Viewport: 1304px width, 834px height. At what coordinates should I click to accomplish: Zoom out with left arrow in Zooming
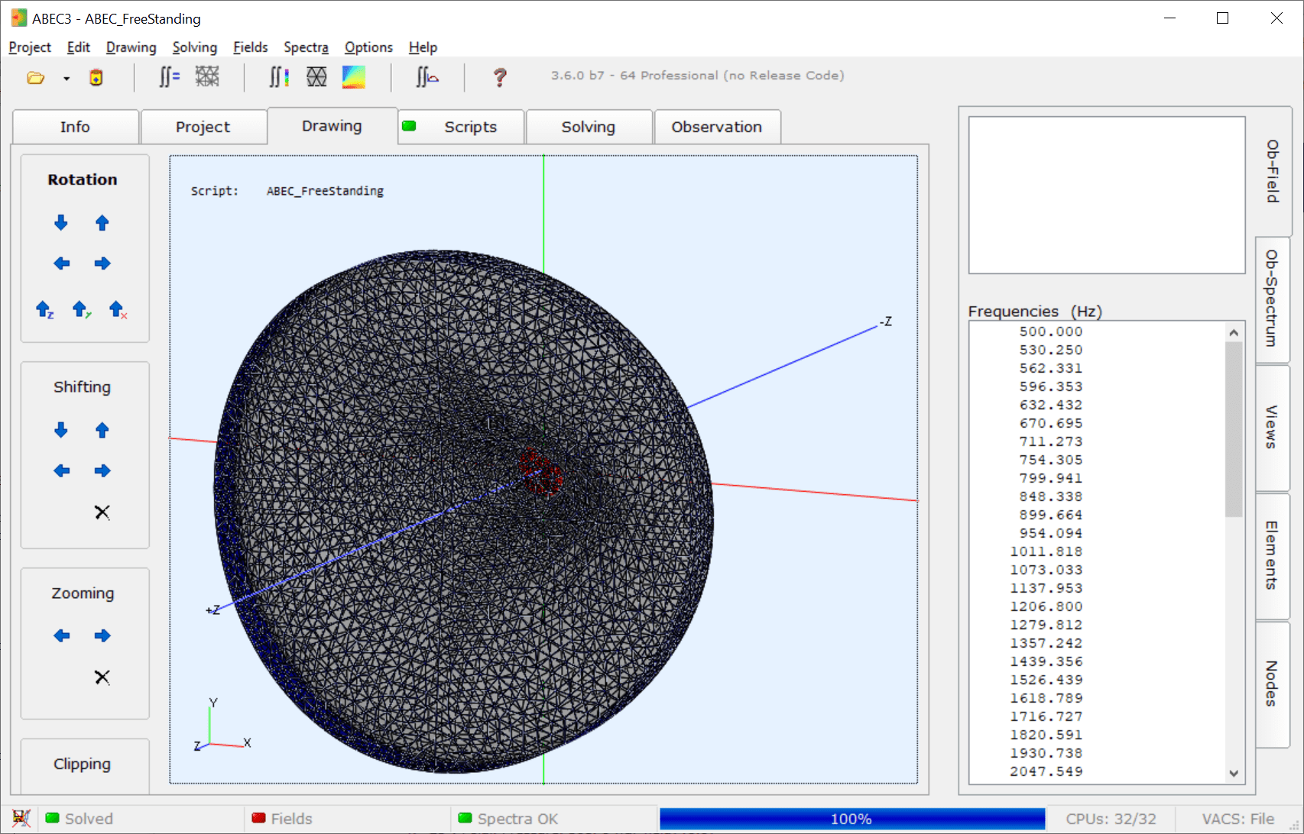(x=62, y=635)
